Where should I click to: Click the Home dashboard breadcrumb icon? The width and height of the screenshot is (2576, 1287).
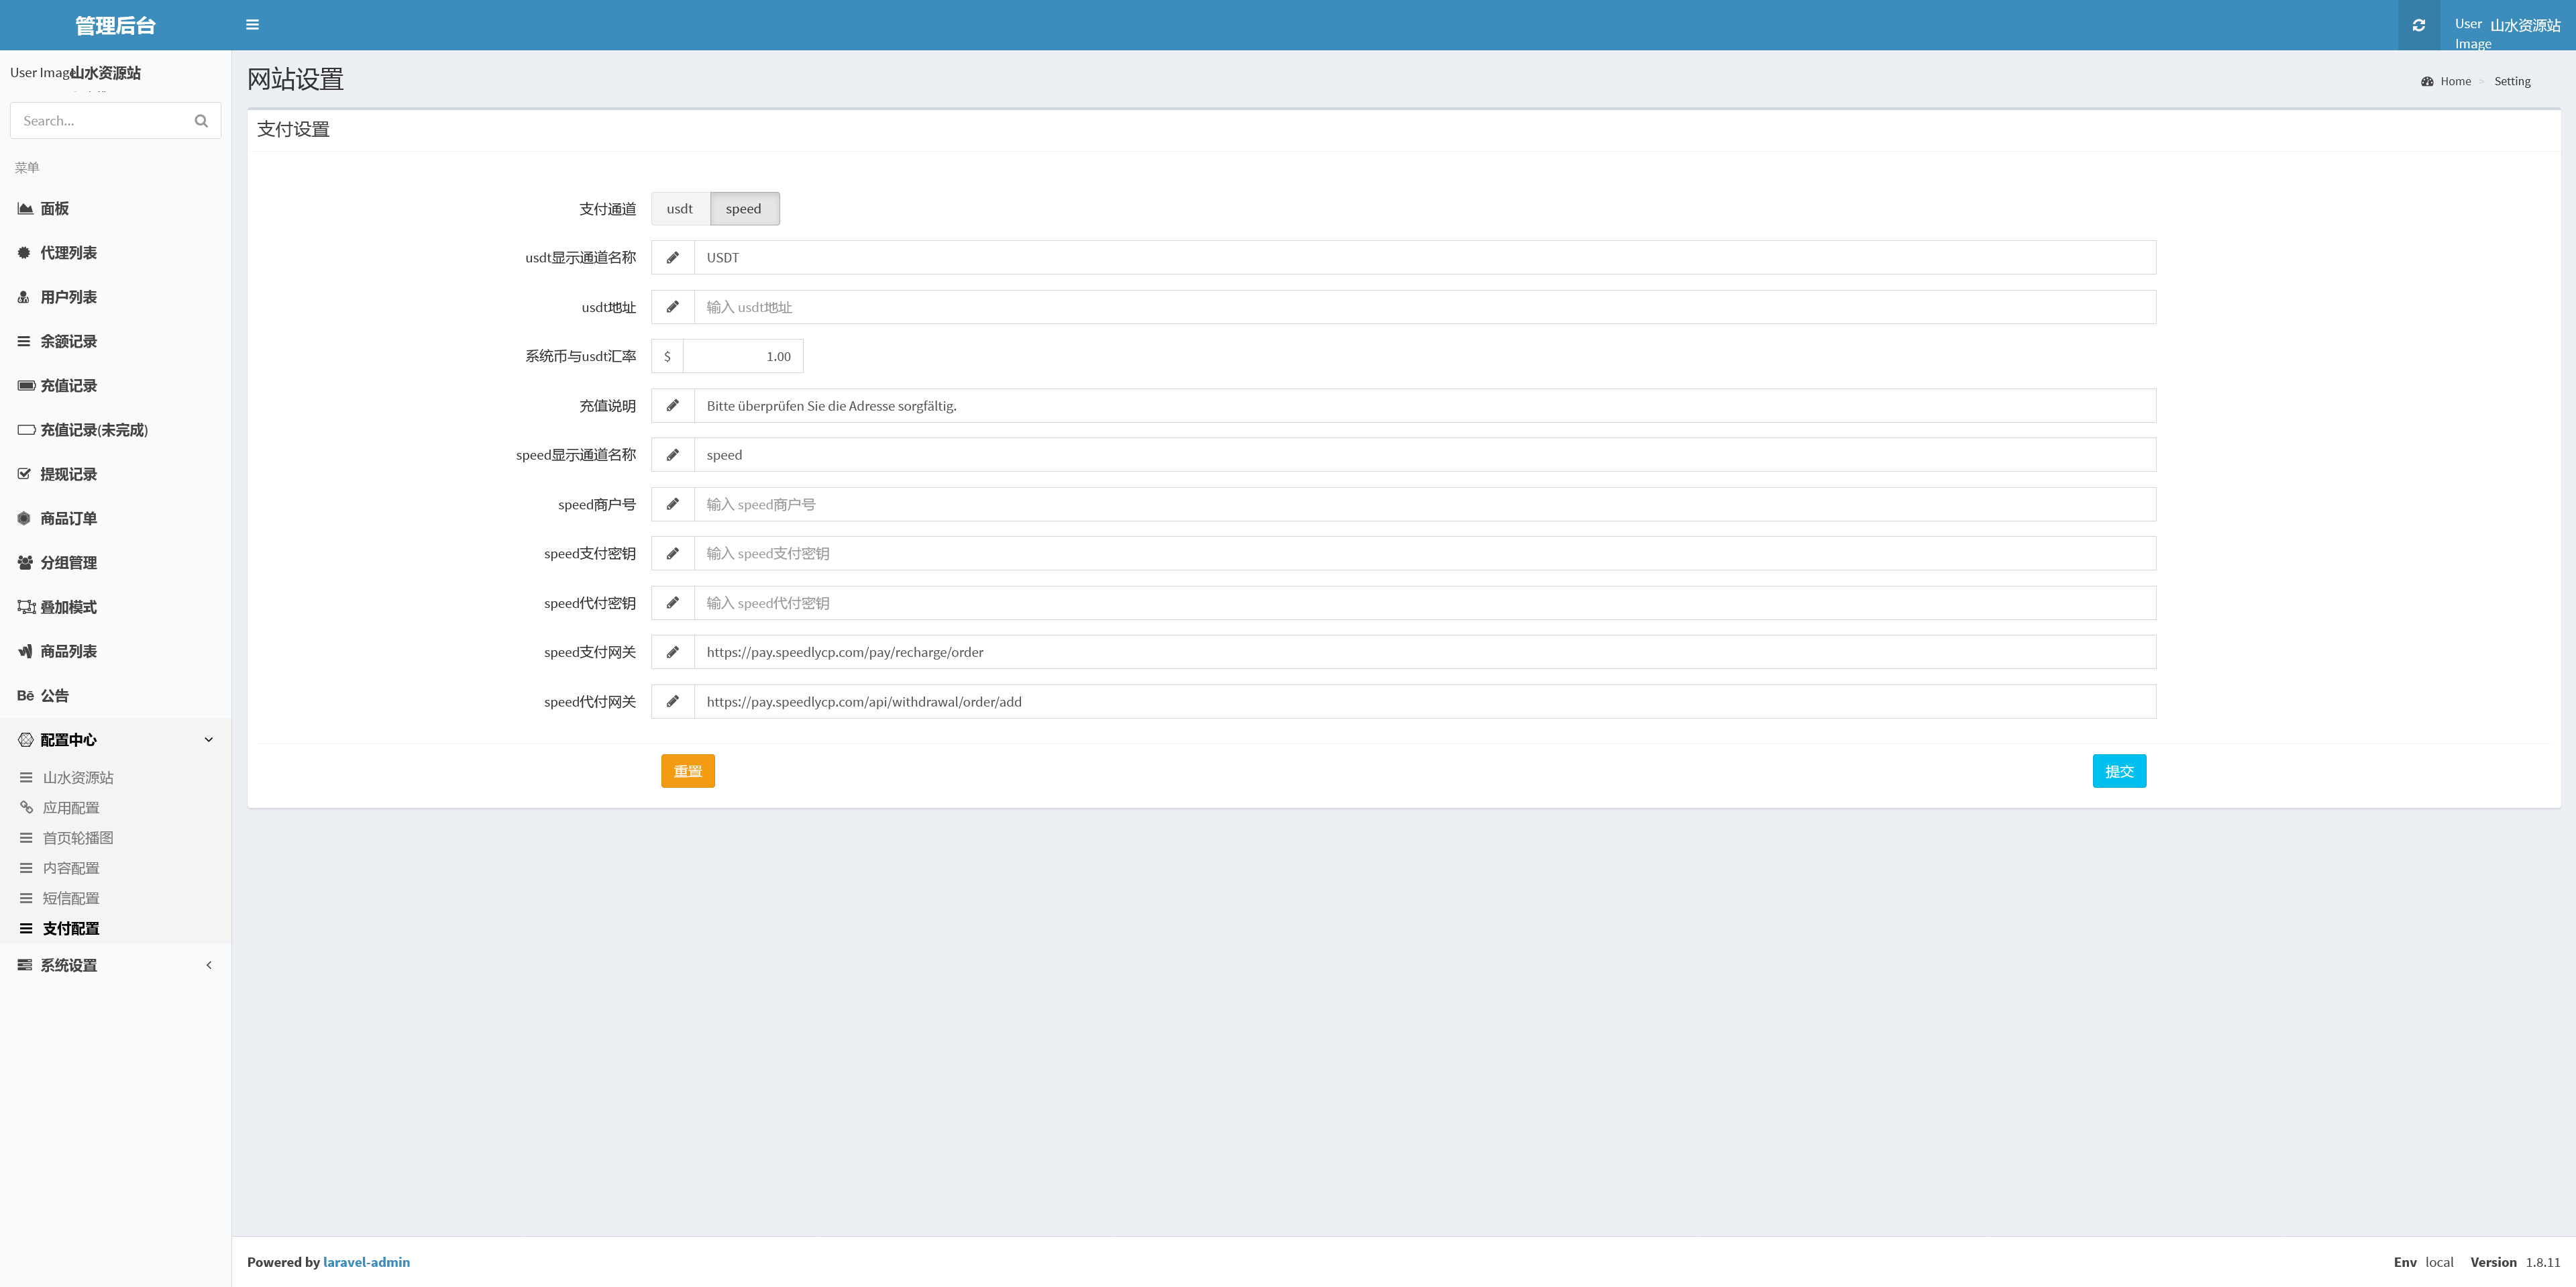point(2427,81)
